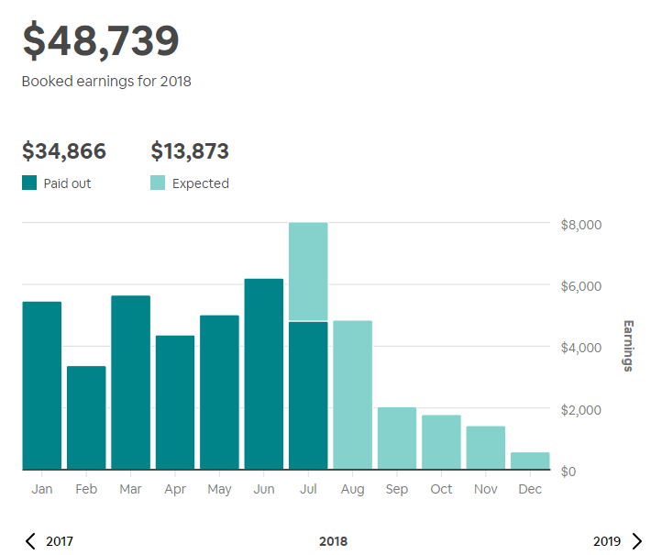Image resolution: width=662 pixels, height=555 pixels.
Task: Select the February earnings bar
Action: [x=86, y=417]
